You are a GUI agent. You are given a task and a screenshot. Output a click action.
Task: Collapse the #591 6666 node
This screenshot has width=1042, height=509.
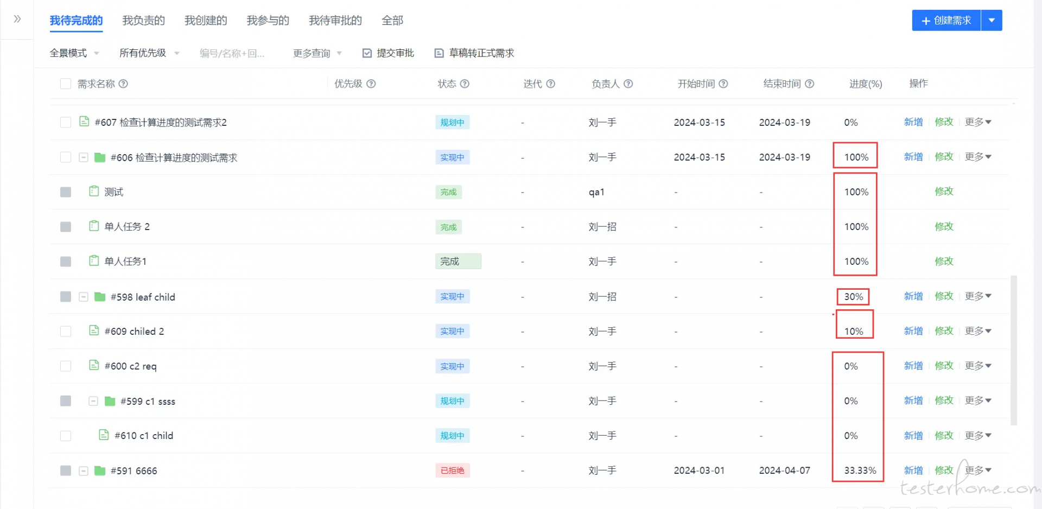coord(84,470)
